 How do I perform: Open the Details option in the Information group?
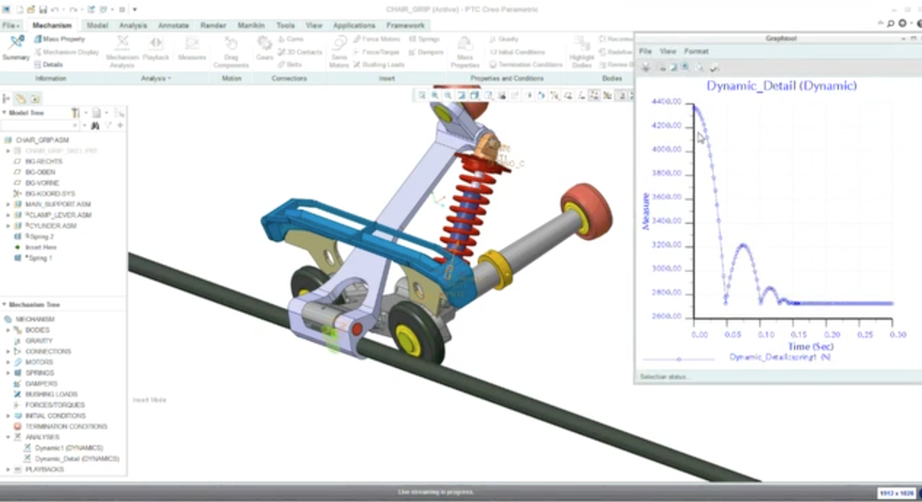click(x=52, y=65)
